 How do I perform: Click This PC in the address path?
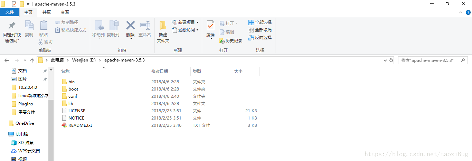pyautogui.click(x=57, y=60)
